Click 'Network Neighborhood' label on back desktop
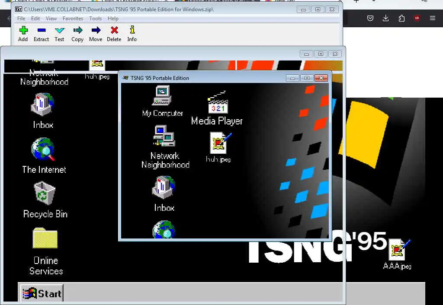Image resolution: width=443 pixels, height=305 pixels. coord(45,77)
